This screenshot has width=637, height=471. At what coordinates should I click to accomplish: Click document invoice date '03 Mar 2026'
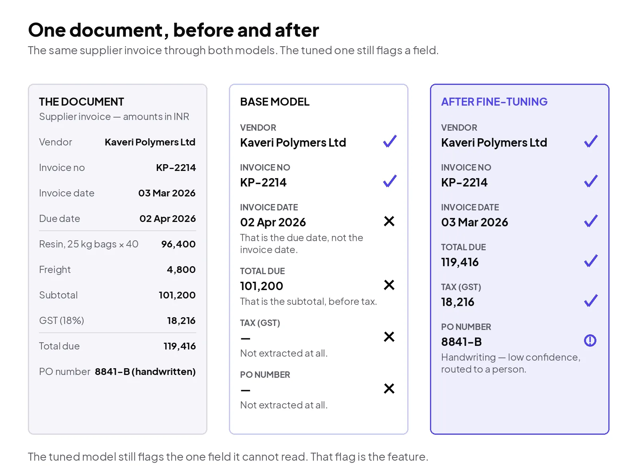coord(167,193)
